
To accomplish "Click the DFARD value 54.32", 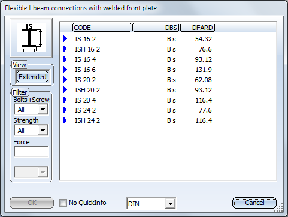I will (x=204, y=39).
